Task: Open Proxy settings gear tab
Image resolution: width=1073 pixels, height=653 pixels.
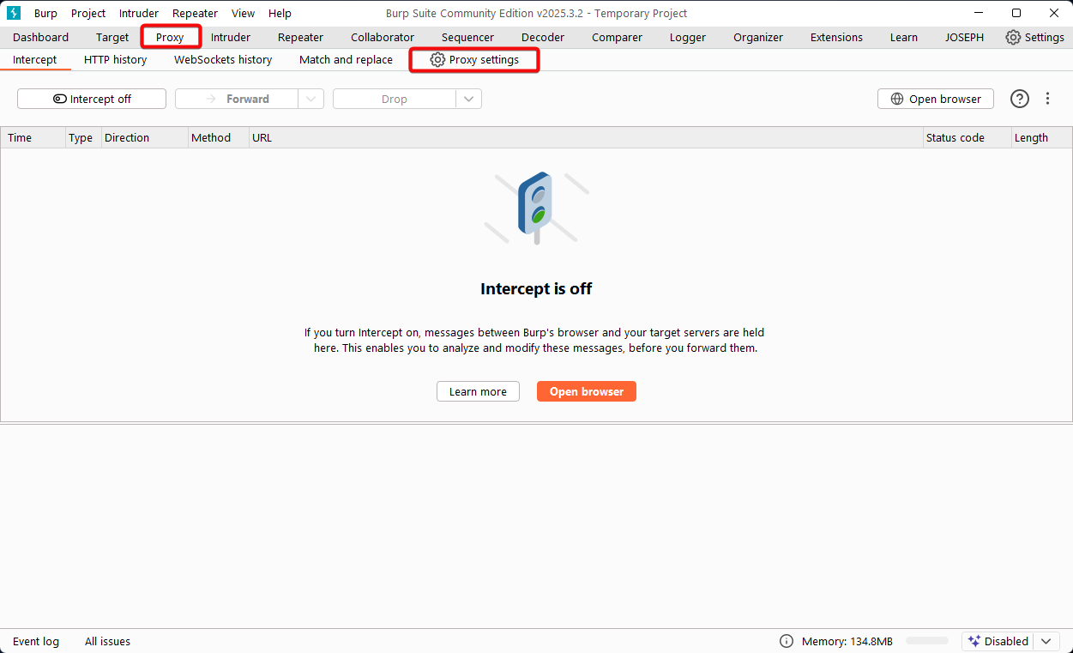Action: 474,59
